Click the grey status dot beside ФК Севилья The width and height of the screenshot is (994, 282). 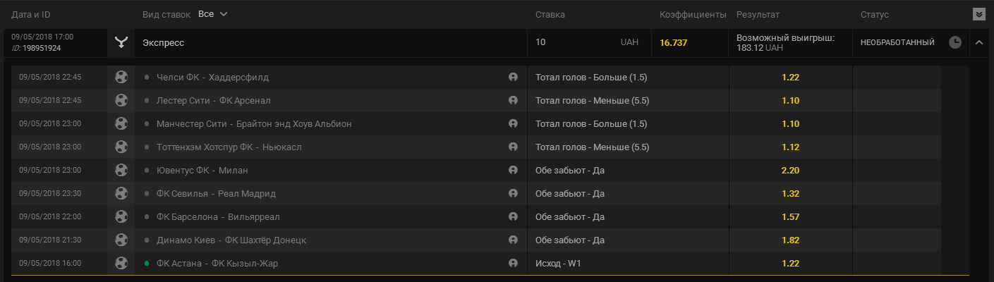click(x=147, y=194)
